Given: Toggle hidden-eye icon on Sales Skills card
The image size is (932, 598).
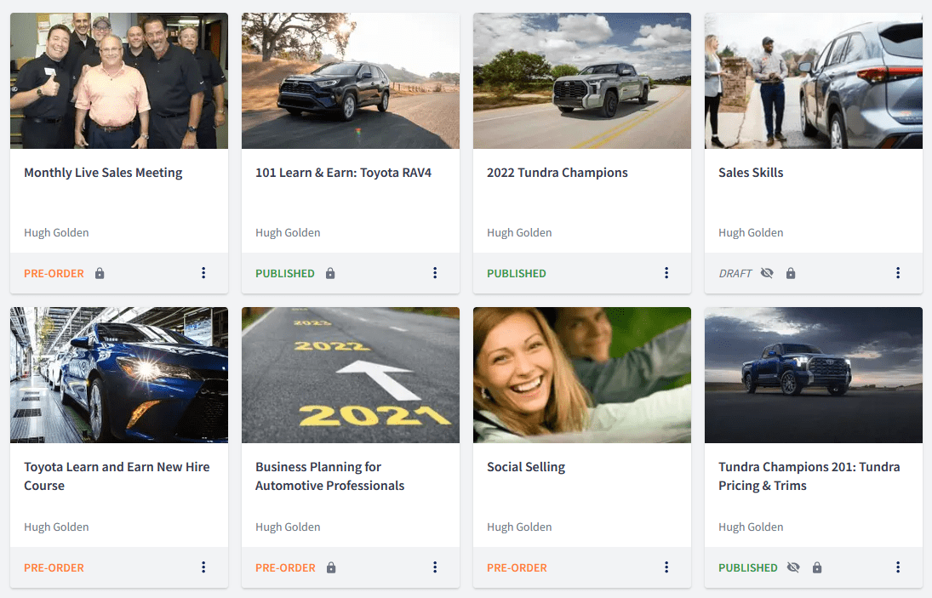Looking at the screenshot, I should click(x=767, y=274).
